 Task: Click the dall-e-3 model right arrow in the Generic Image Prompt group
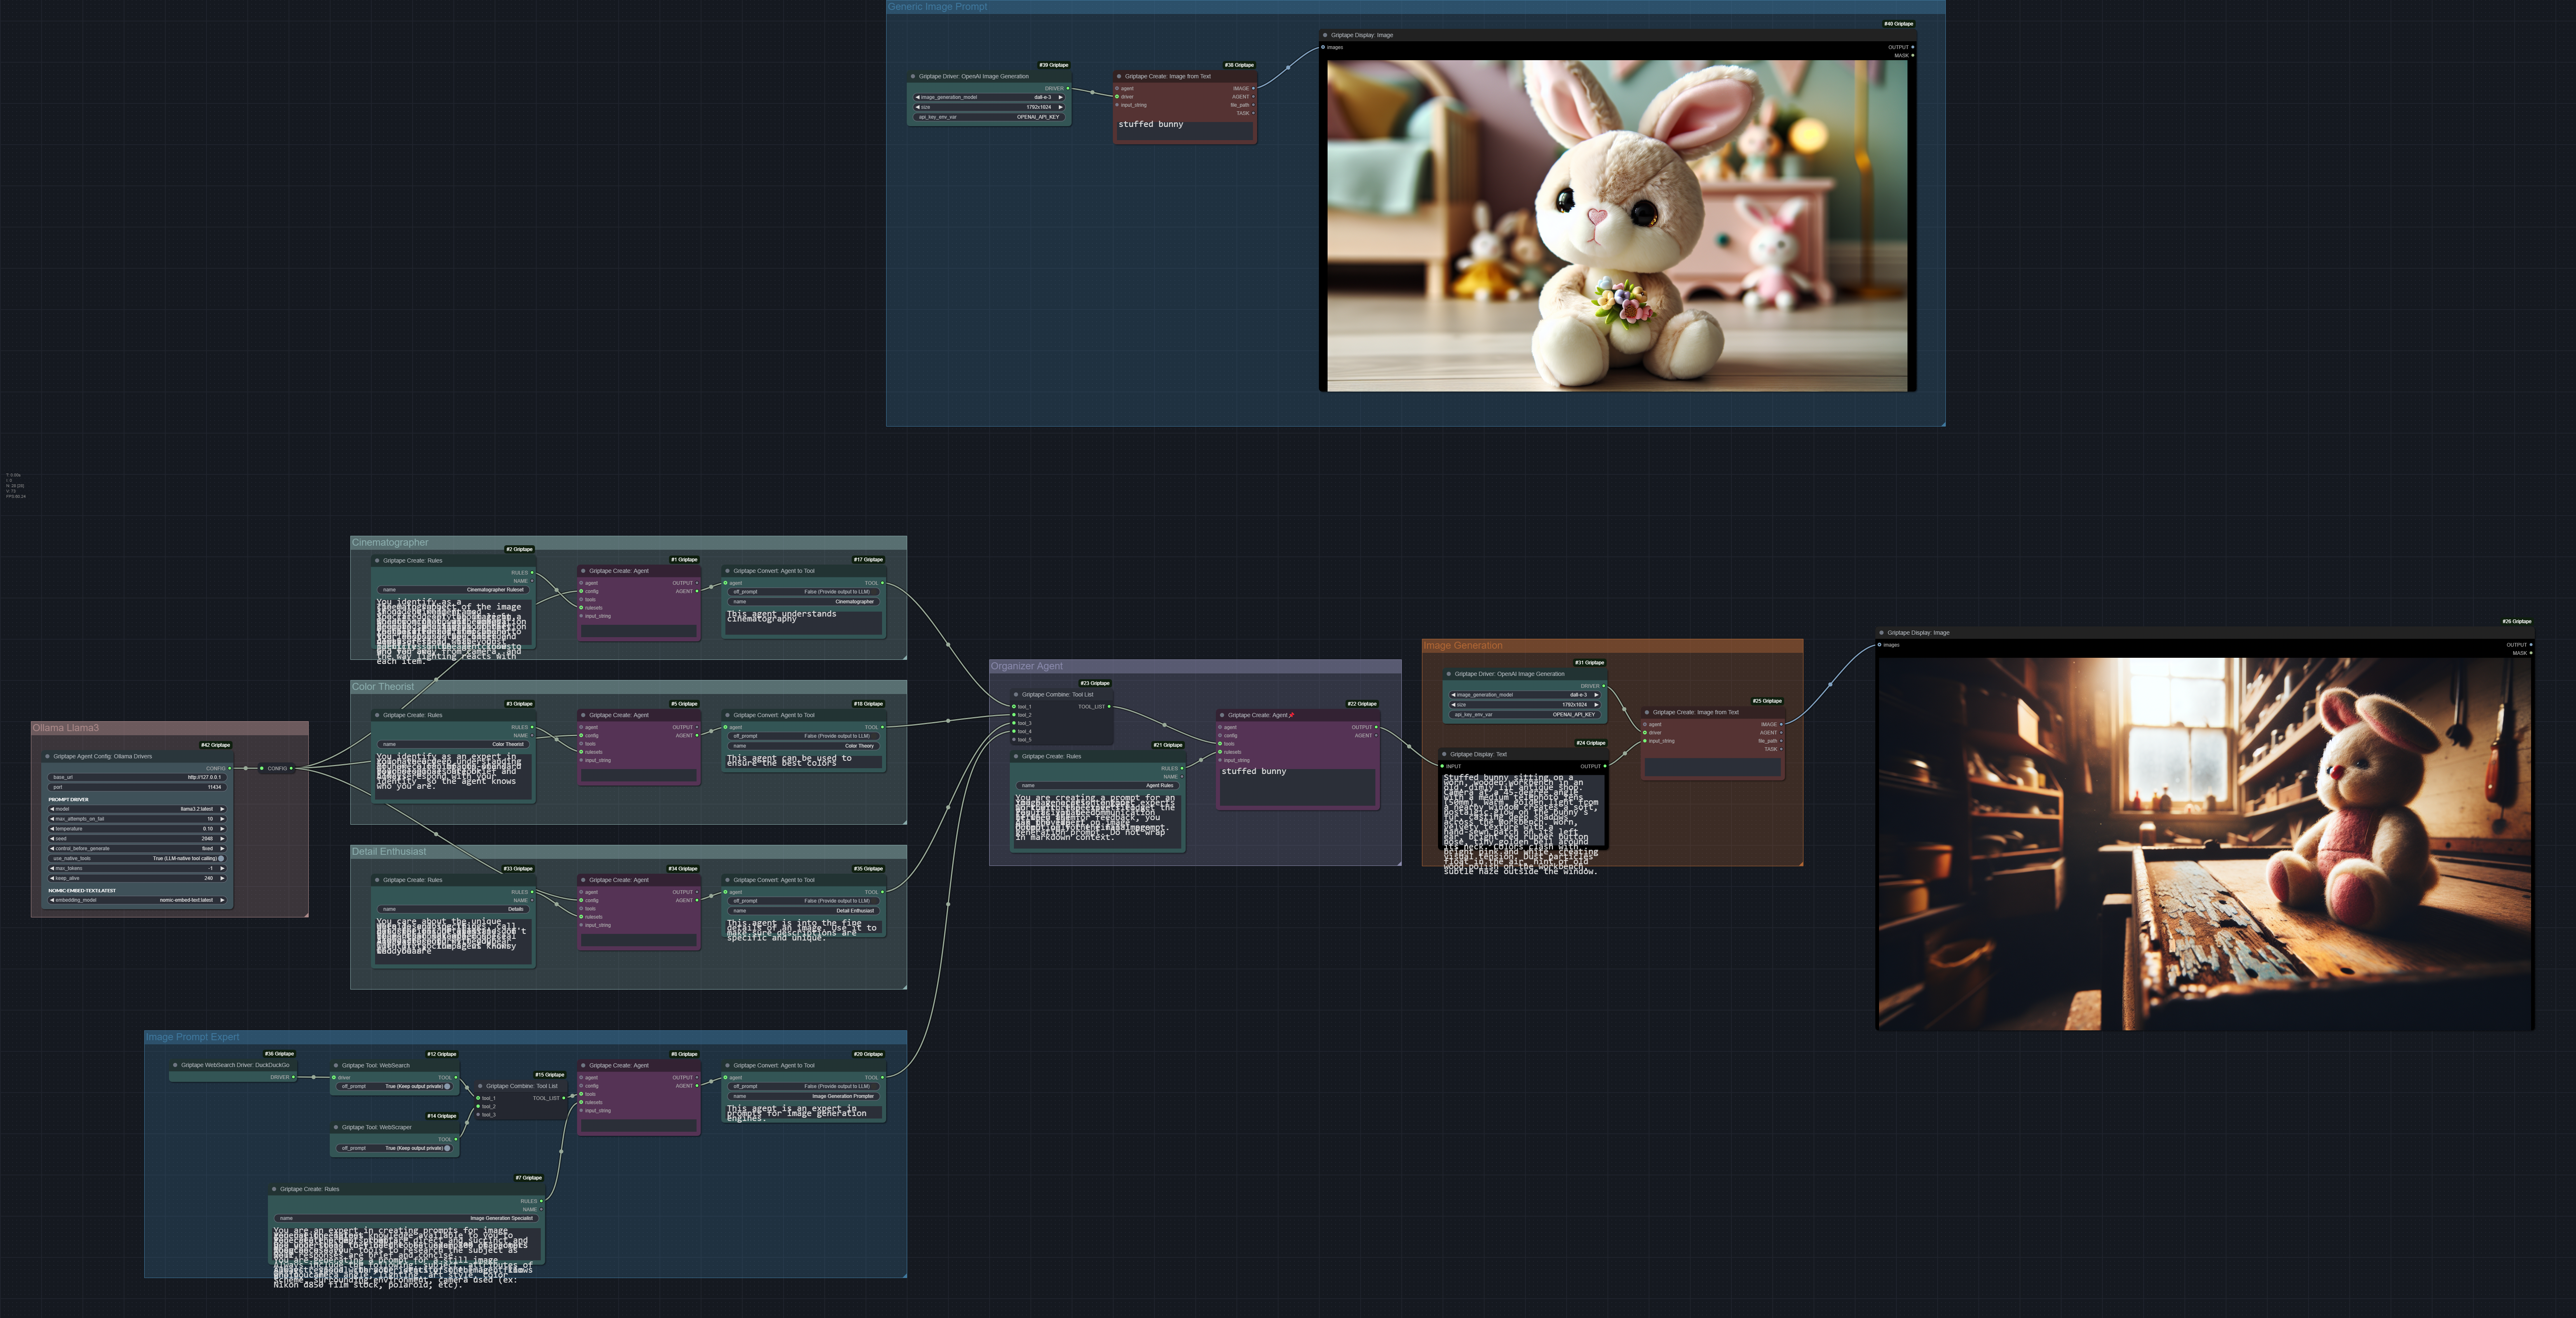[x=1060, y=97]
